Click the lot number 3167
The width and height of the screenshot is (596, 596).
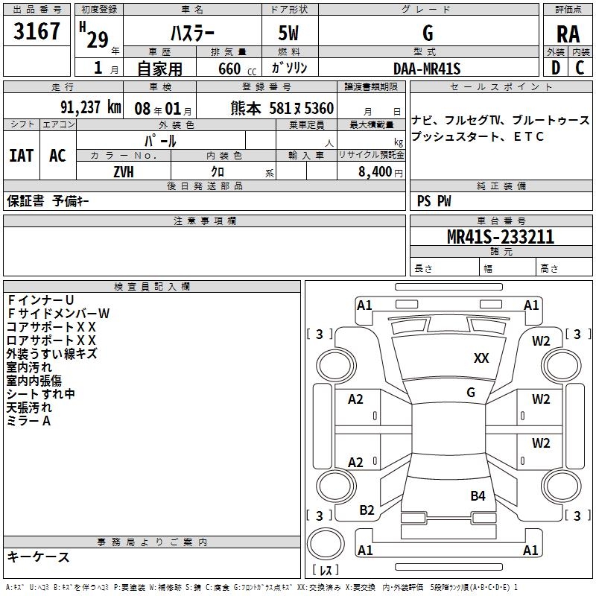click(37, 32)
